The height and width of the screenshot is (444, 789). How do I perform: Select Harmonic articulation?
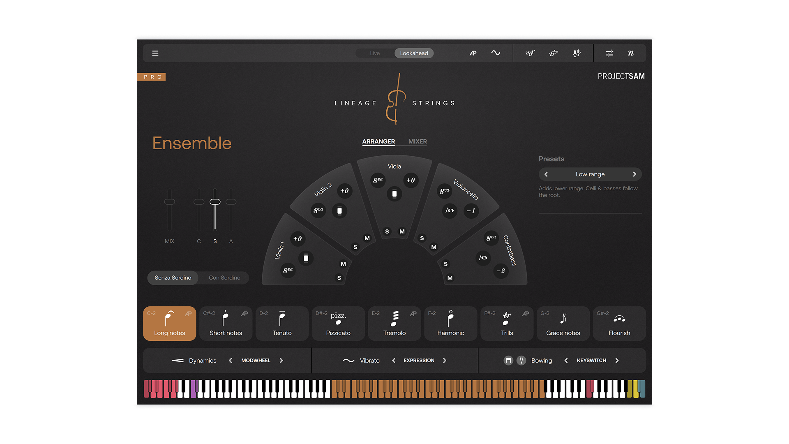451,324
